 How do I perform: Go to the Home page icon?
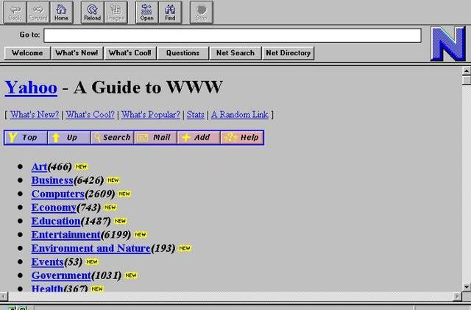[61, 12]
